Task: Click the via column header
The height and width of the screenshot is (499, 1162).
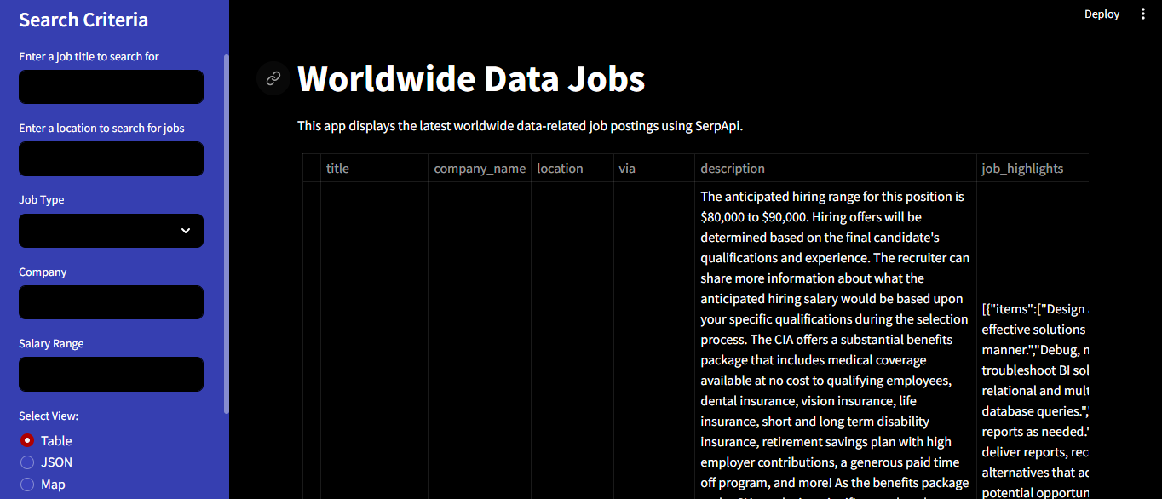Action: (x=627, y=168)
